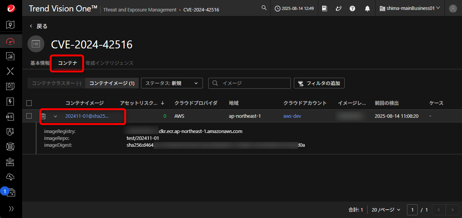This screenshot has height=218, width=462.
Task: Tick the checkbox for the 202411-01 row
Action: 29,116
